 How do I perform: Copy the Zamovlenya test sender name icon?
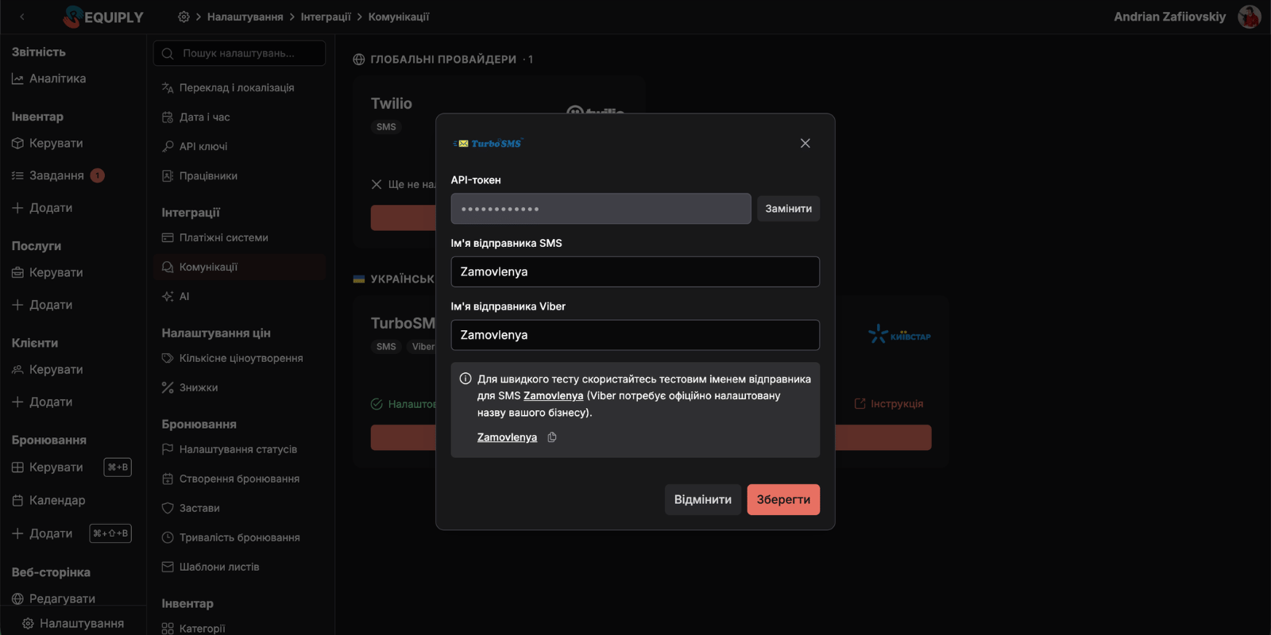pos(552,437)
